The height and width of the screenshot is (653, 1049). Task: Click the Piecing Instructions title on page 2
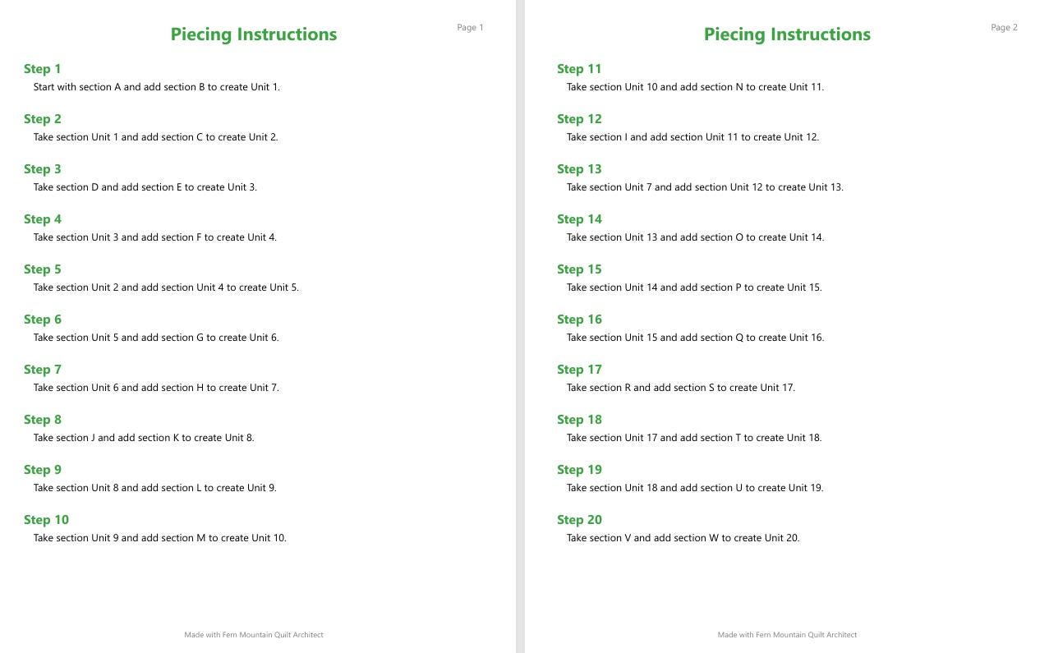pos(787,34)
